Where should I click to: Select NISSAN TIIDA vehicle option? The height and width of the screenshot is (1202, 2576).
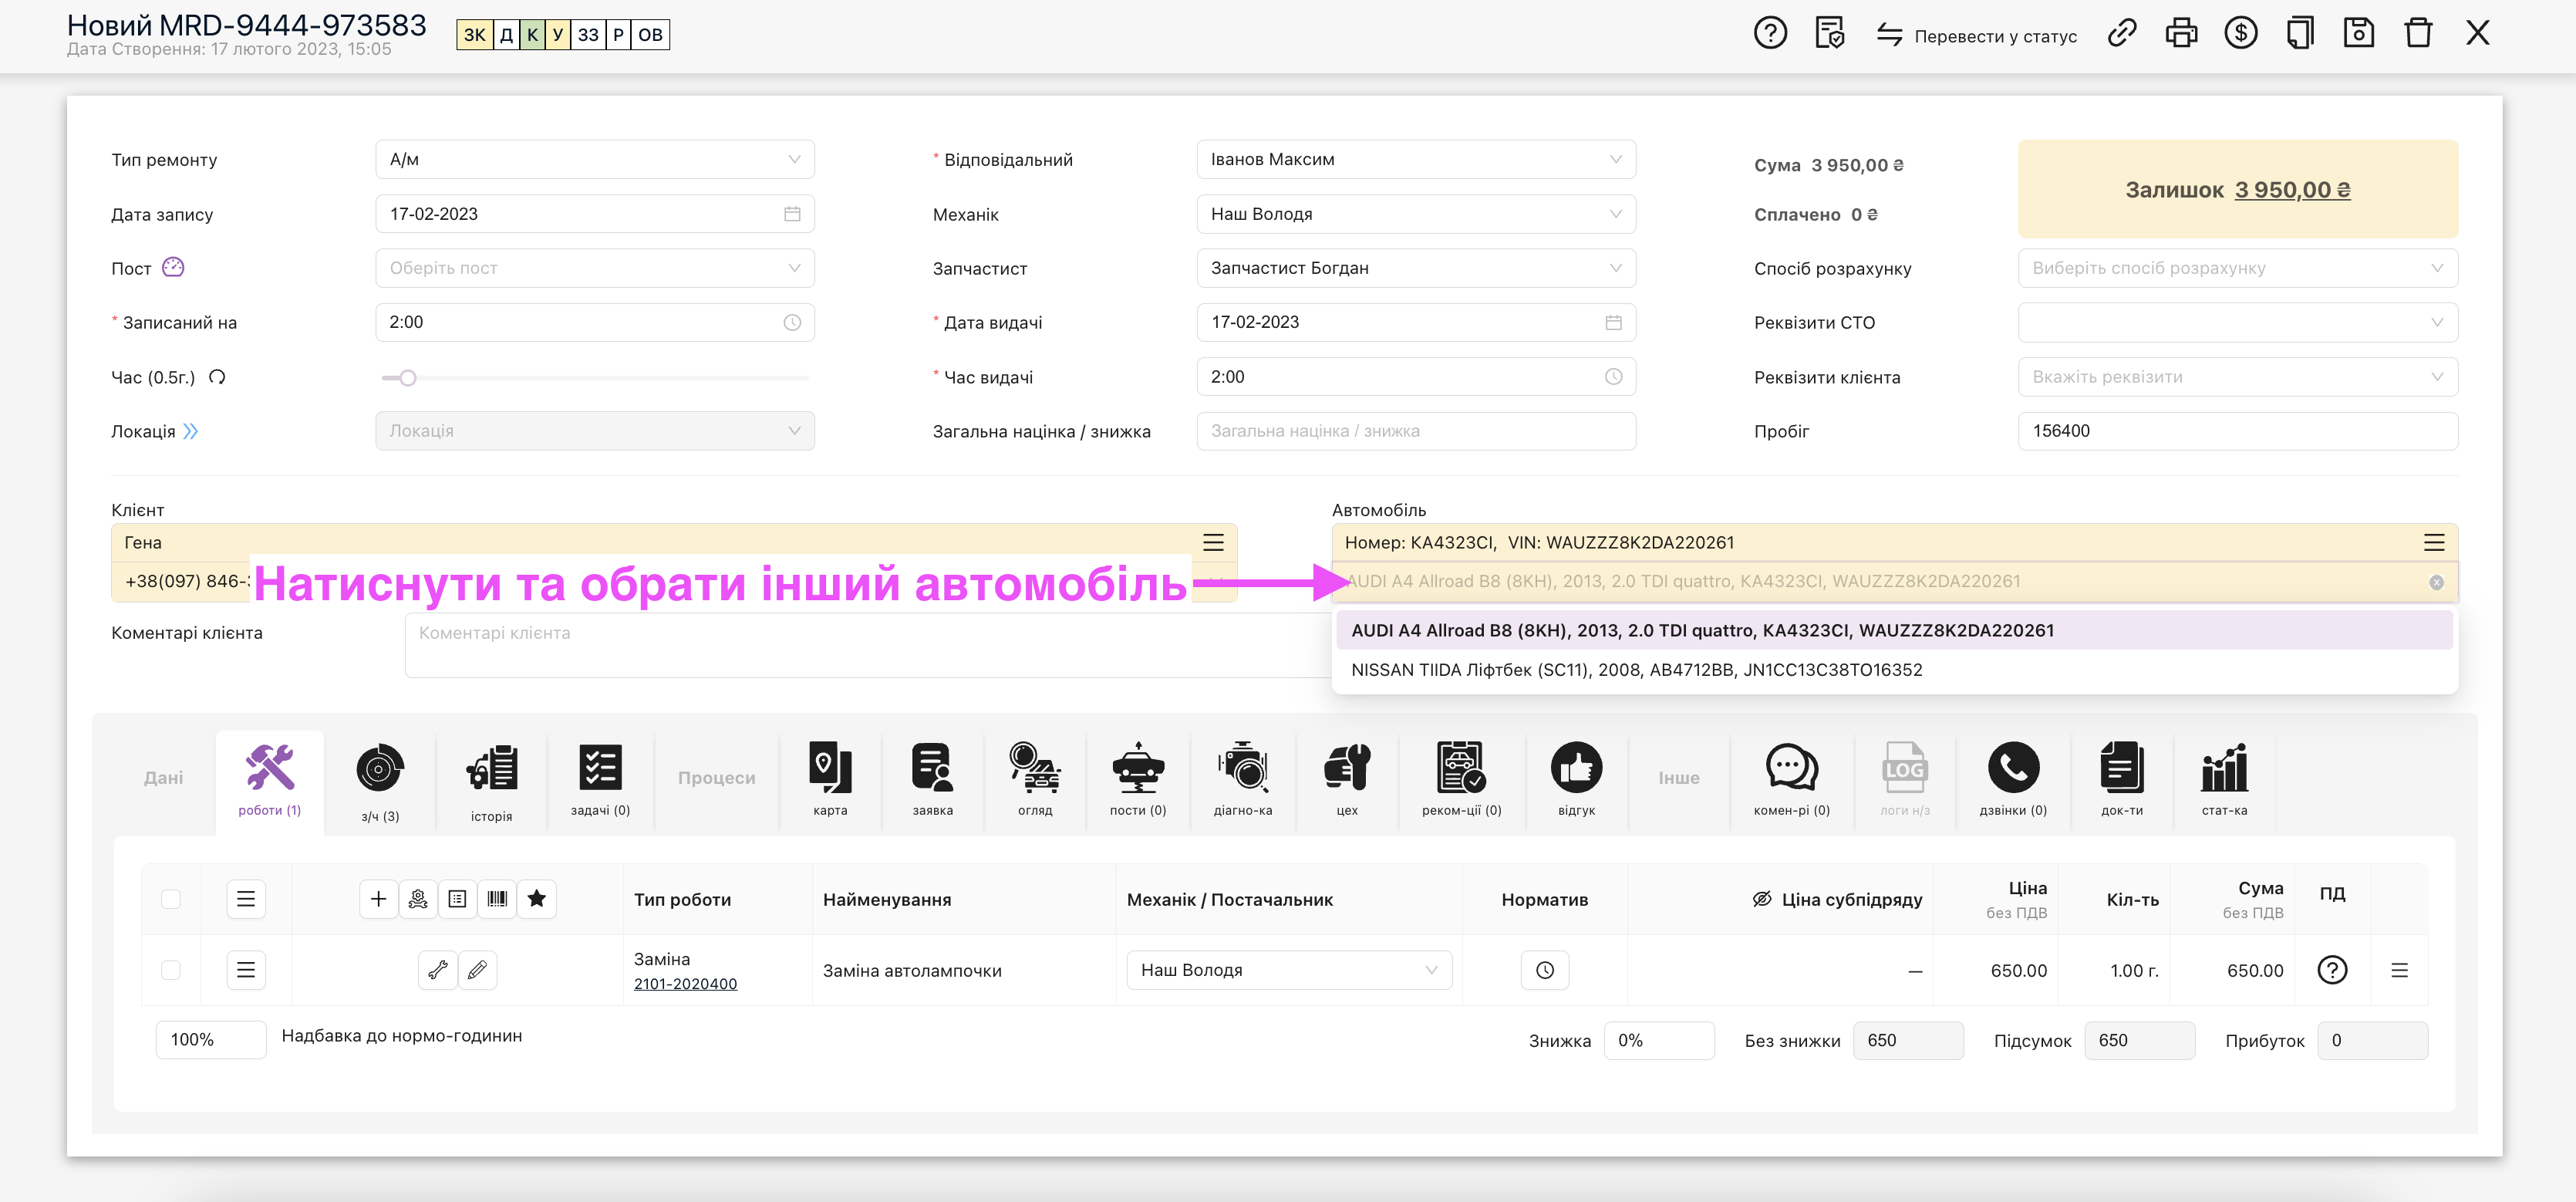click(x=1636, y=670)
